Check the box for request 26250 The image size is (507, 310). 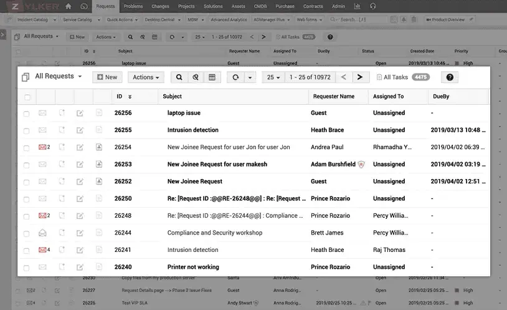(x=27, y=199)
